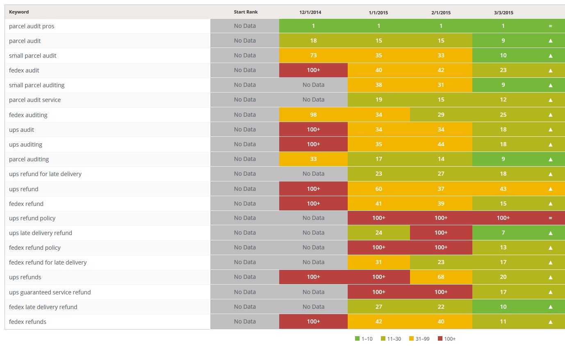
Task: Click the up arrow for fedex refund policy
Action: (x=550, y=247)
